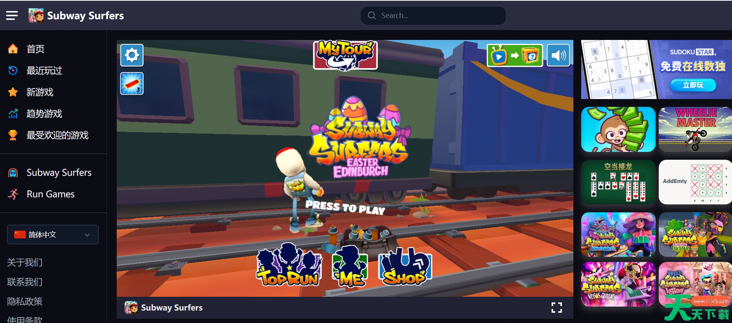
Task: Open Subway Surfers Love Odyssey thumbnail
Action: pyautogui.click(x=695, y=284)
